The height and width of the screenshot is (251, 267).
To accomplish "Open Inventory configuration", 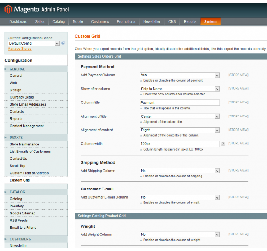I will point(36,206).
